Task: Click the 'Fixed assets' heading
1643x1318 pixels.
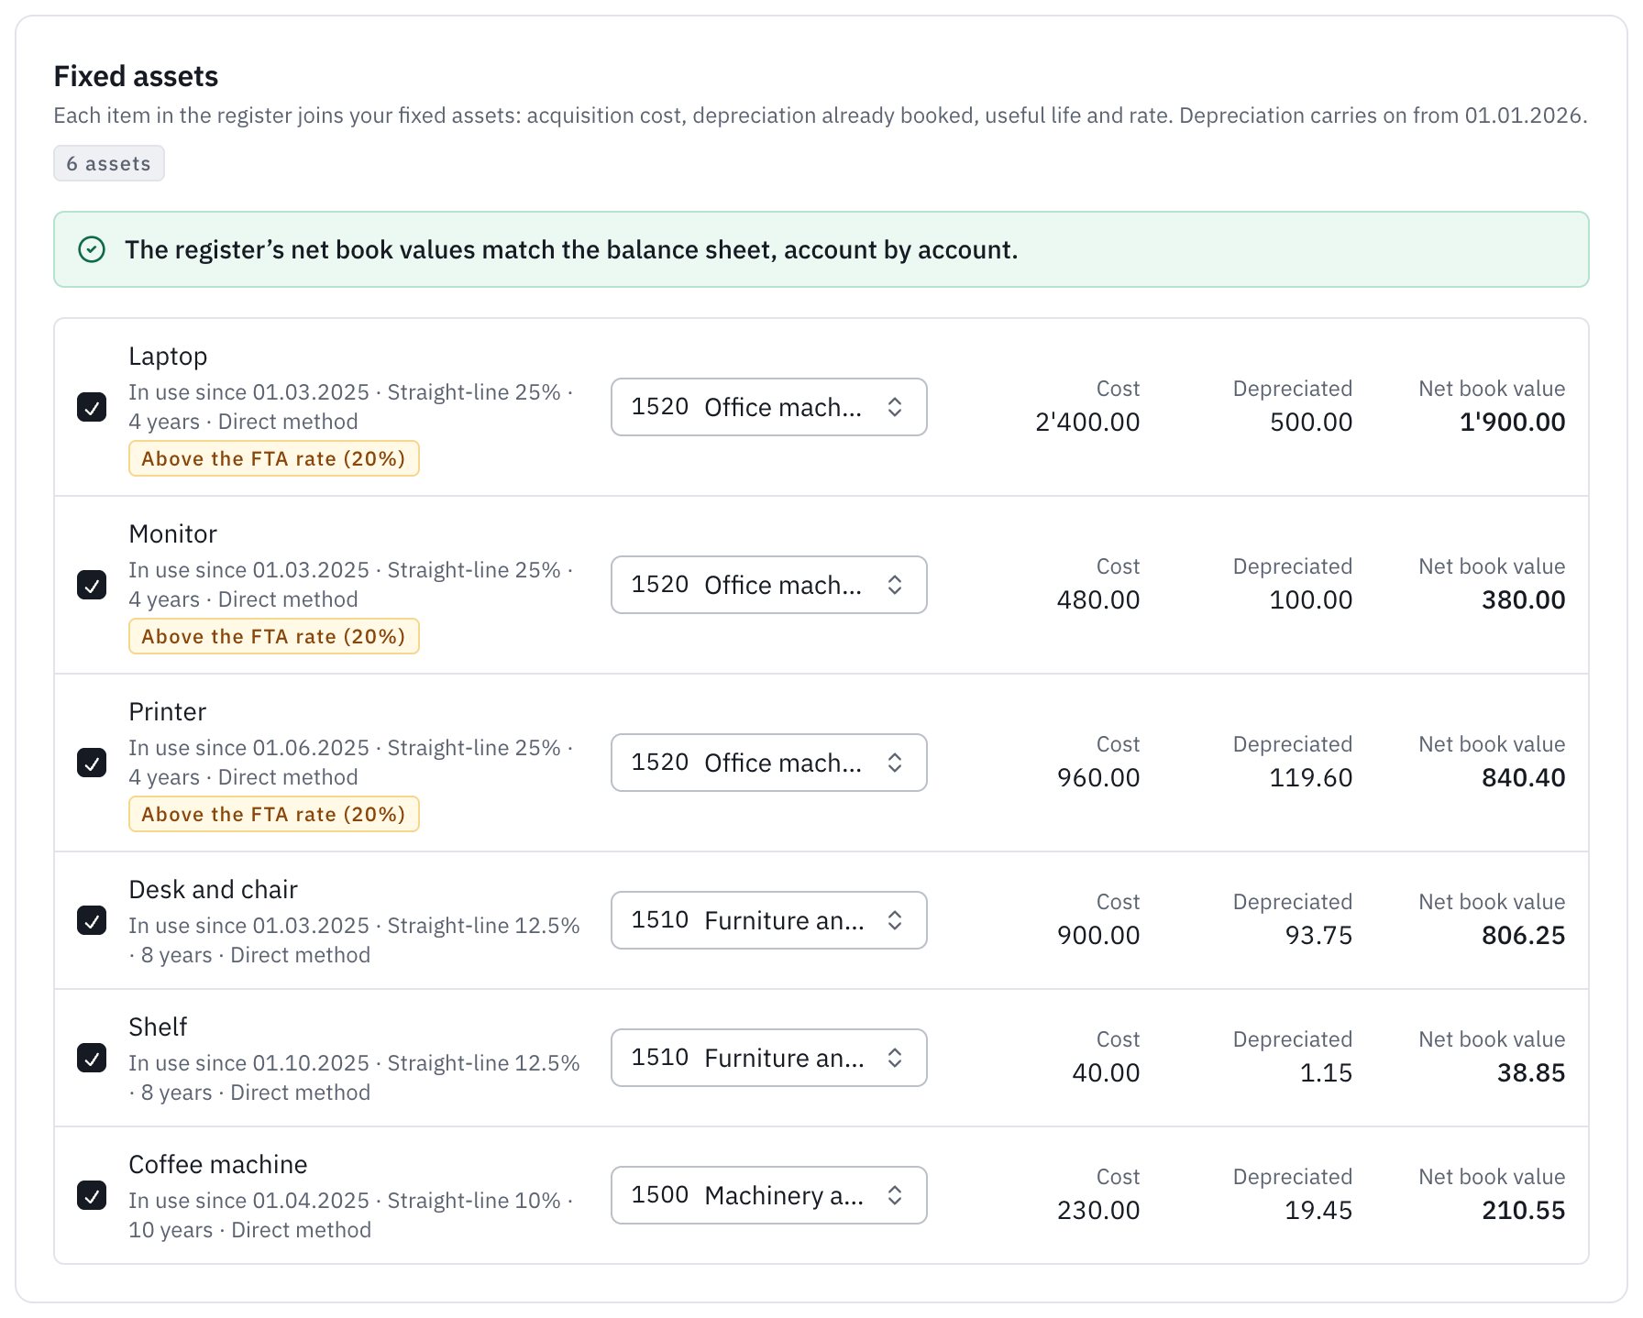Action: point(136,76)
